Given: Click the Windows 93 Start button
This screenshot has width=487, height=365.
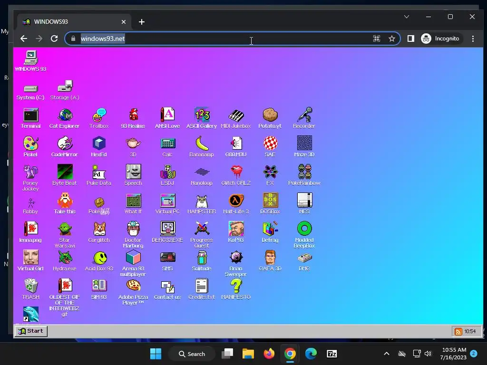Looking at the screenshot, I should pyautogui.click(x=31, y=331).
